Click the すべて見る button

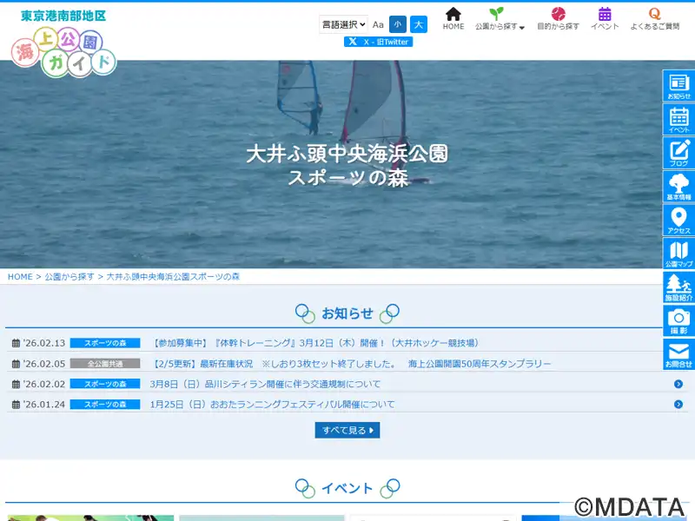[347, 430]
